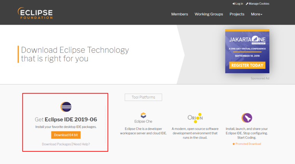Click the purple rocket installer icon
Screen dimensions: 295x164
click(247, 118)
